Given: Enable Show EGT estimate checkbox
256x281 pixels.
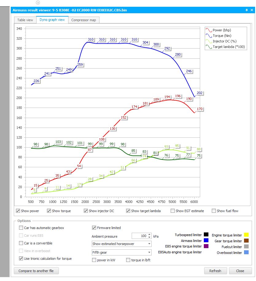Looking at the screenshot, I should coord(173,211).
